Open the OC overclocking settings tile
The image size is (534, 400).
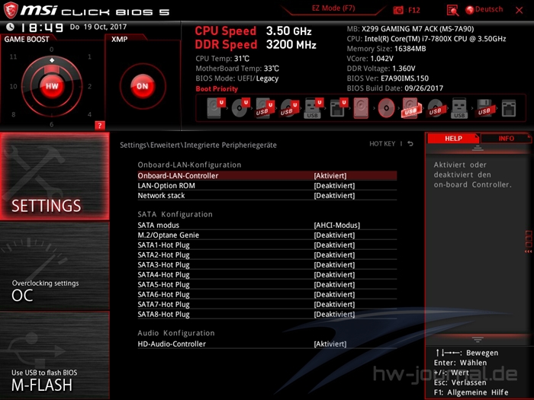54,266
